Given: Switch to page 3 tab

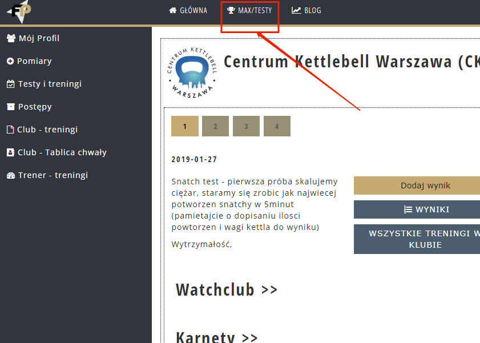Looking at the screenshot, I should (246, 126).
